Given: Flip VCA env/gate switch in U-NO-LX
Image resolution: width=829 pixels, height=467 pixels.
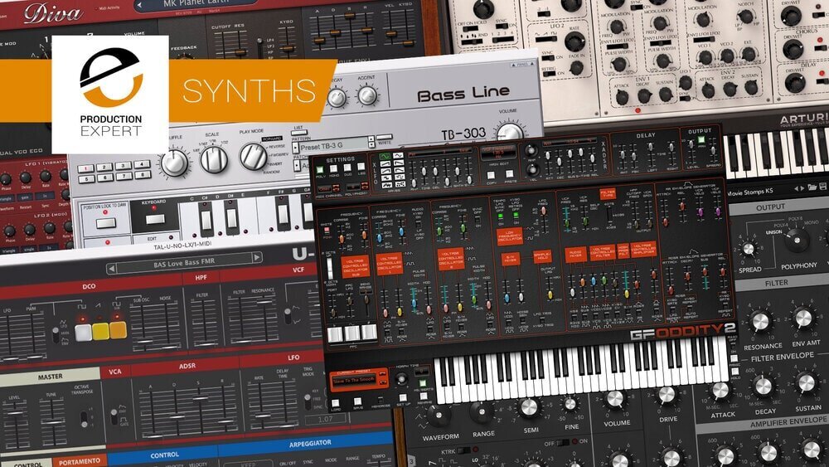Looking at the screenshot, I should [x=114, y=416].
